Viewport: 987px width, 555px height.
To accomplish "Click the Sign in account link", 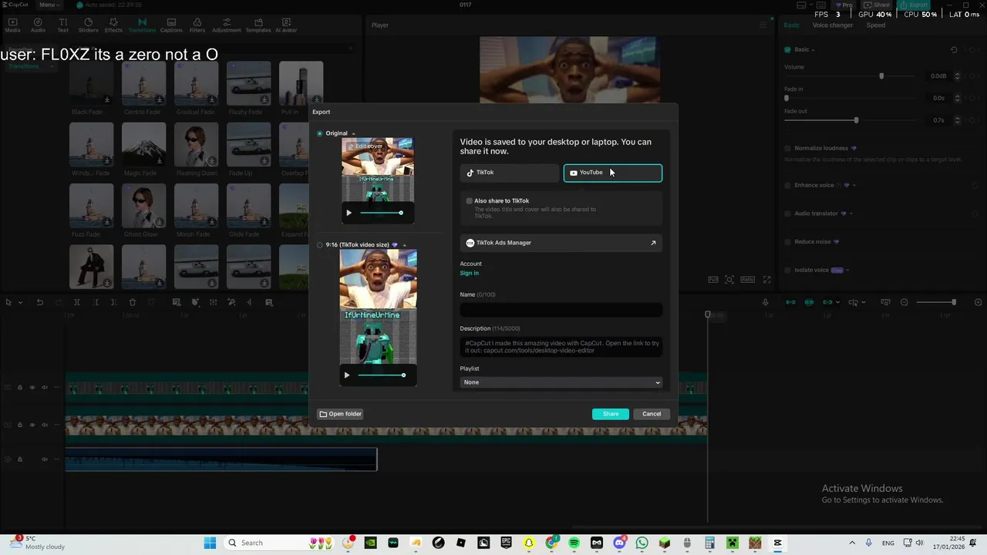I will (x=469, y=273).
